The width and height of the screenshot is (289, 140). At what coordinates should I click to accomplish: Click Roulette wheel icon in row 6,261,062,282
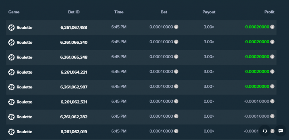(12, 117)
